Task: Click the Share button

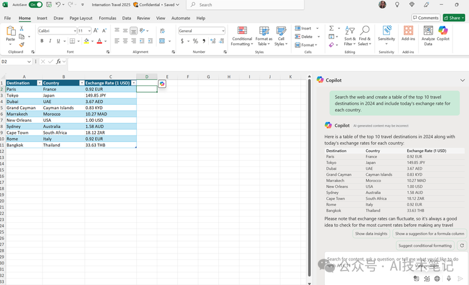Action: pyautogui.click(x=454, y=18)
